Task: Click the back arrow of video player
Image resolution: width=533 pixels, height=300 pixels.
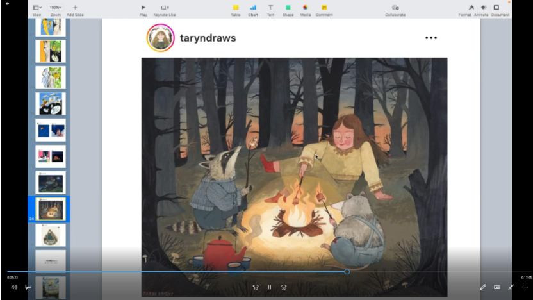Action: 7,4
